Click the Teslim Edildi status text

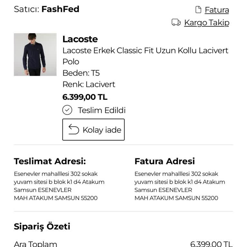(102, 110)
